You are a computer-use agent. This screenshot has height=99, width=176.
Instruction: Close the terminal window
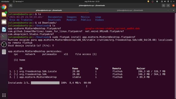[174, 5]
